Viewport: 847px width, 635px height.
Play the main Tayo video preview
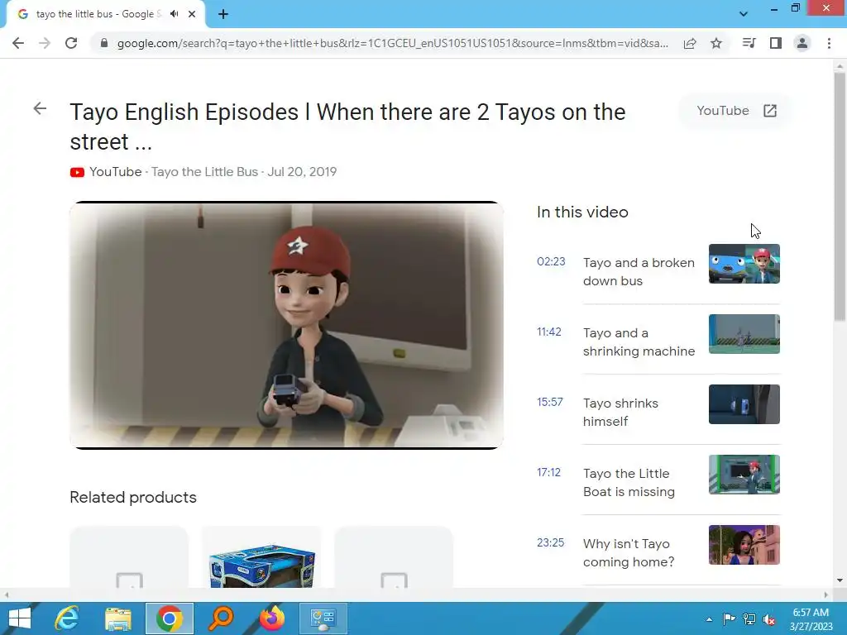coord(287,325)
